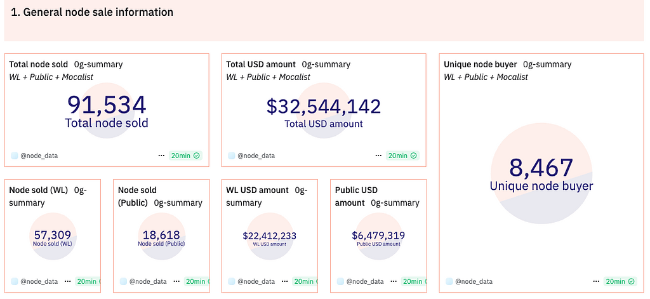
Task: Open ellipsis menu in Total USD amount panel
Action: (378, 156)
